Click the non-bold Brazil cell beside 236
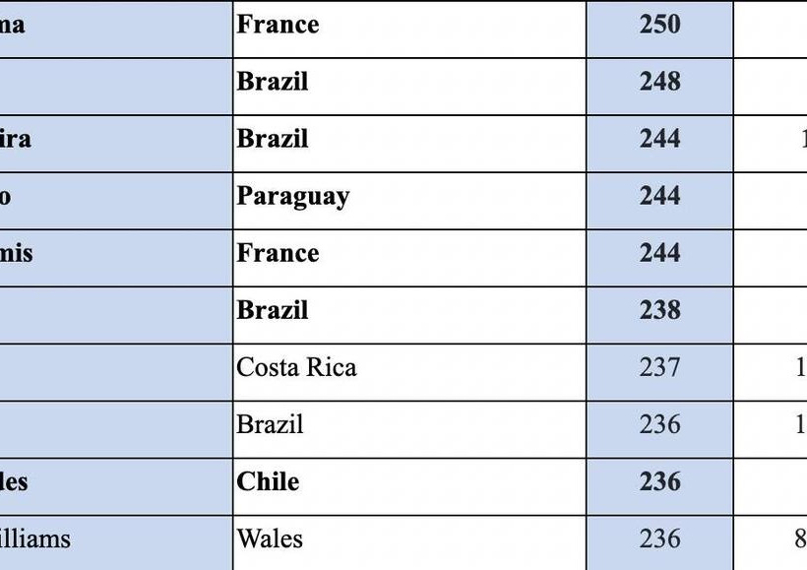This screenshot has width=807, height=570. point(409,425)
